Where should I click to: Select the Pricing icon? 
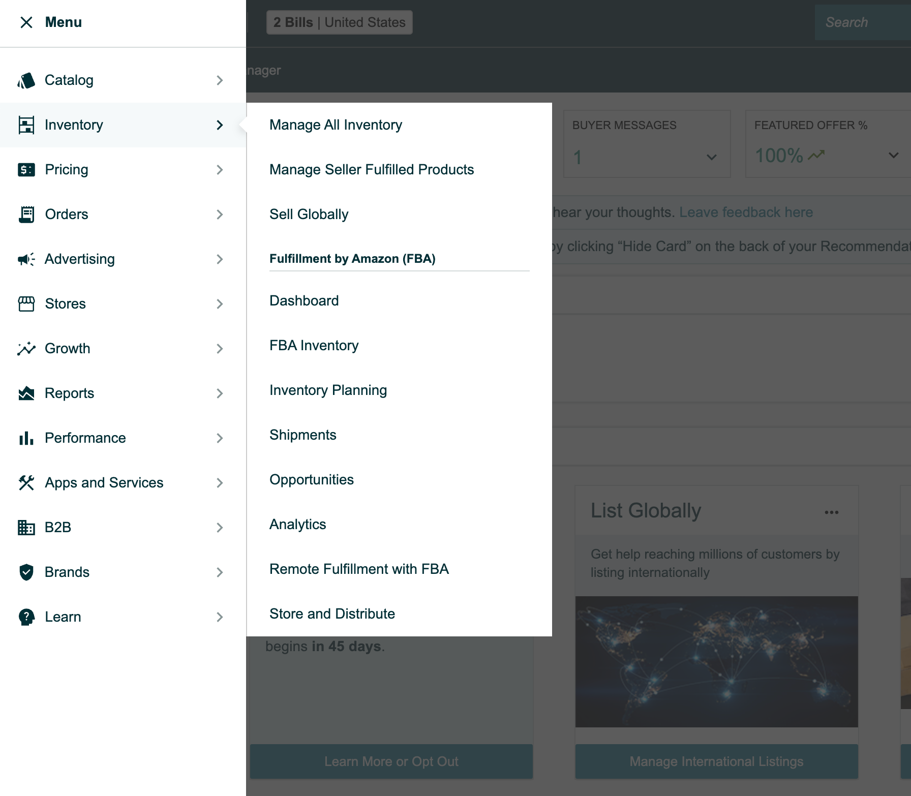(26, 169)
